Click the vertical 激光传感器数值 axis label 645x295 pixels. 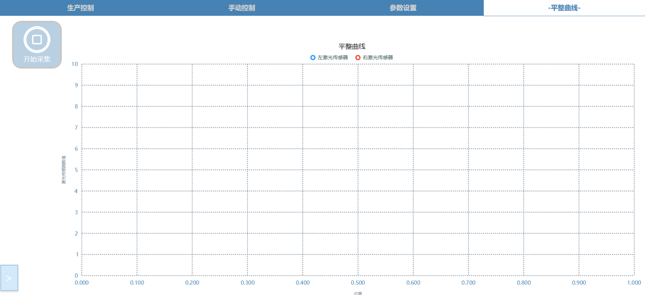tap(63, 170)
